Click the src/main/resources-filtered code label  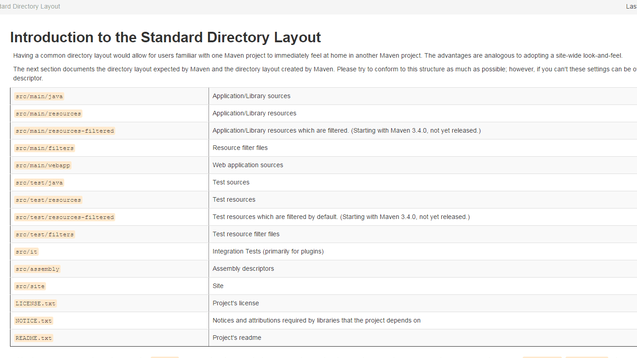pos(64,131)
